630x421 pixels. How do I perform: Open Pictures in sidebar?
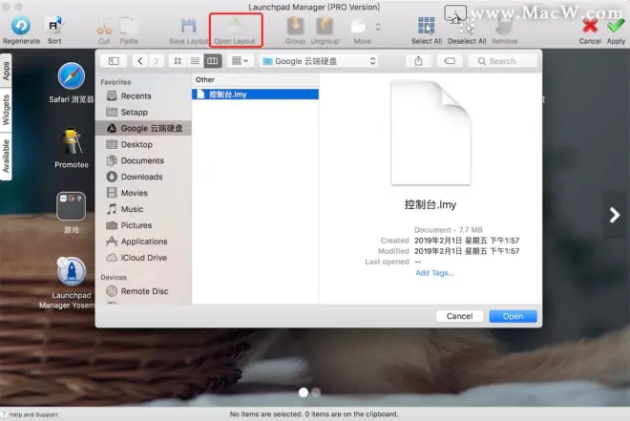point(143,225)
